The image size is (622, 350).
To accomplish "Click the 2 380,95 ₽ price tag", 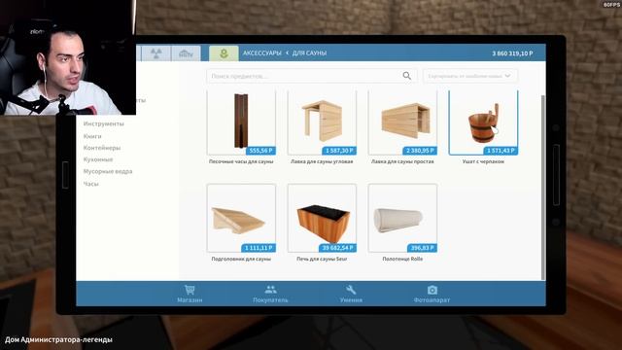I will point(420,151).
